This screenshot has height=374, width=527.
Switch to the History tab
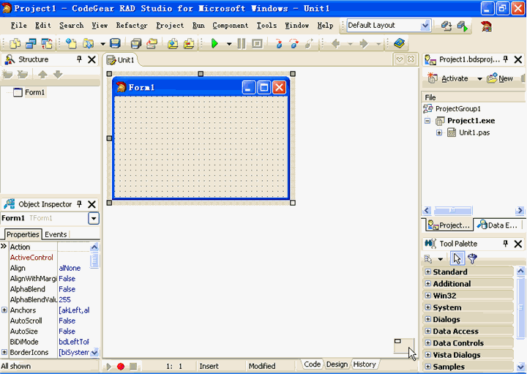365,364
